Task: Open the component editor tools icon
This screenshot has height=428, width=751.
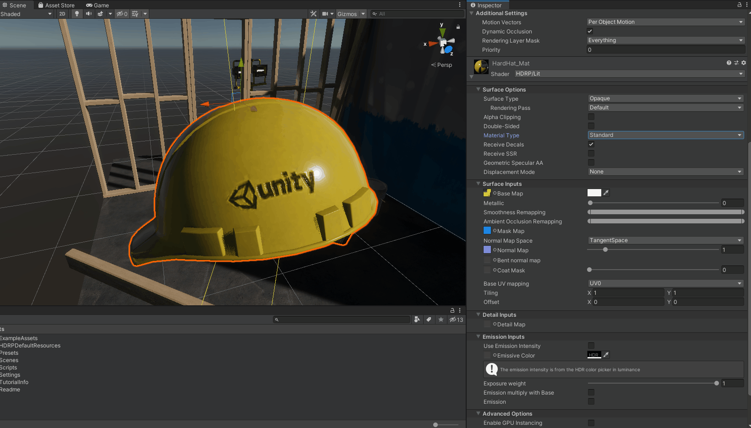Action: coord(314,14)
